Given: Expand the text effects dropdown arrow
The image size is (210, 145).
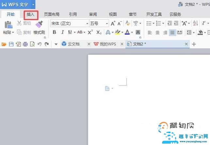Looking at the screenshot, I should point(113,32).
